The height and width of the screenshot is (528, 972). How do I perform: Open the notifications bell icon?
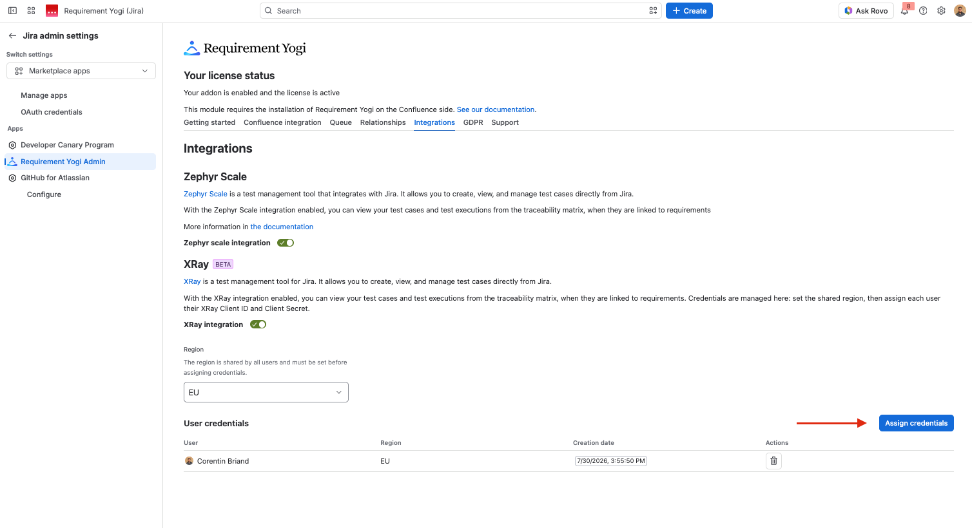pyautogui.click(x=905, y=11)
